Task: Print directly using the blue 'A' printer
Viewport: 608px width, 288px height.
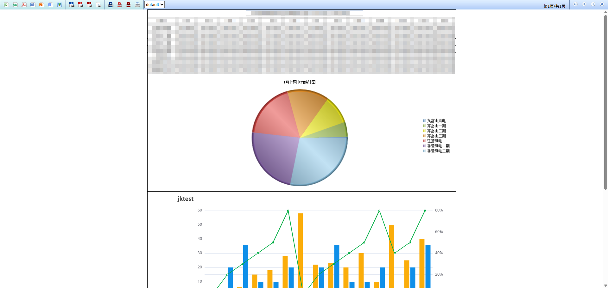Action: 111,5
